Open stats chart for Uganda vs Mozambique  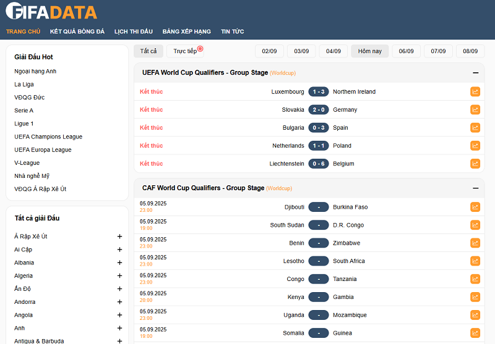(x=475, y=315)
